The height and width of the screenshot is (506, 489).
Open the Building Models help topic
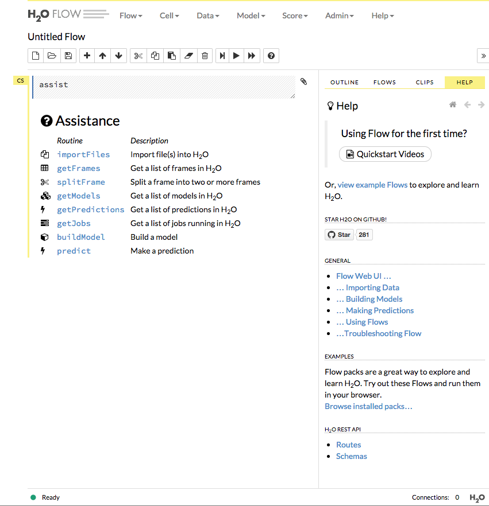(369, 299)
